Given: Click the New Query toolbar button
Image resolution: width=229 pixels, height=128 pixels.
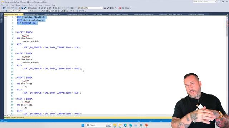Looking at the screenshot, I should click(33, 8).
